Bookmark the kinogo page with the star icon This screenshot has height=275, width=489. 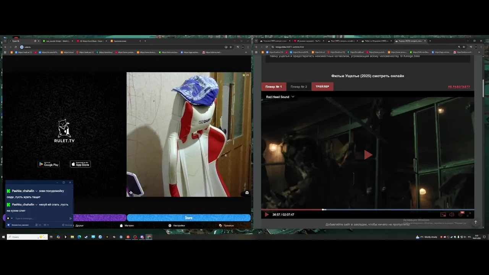click(x=464, y=47)
